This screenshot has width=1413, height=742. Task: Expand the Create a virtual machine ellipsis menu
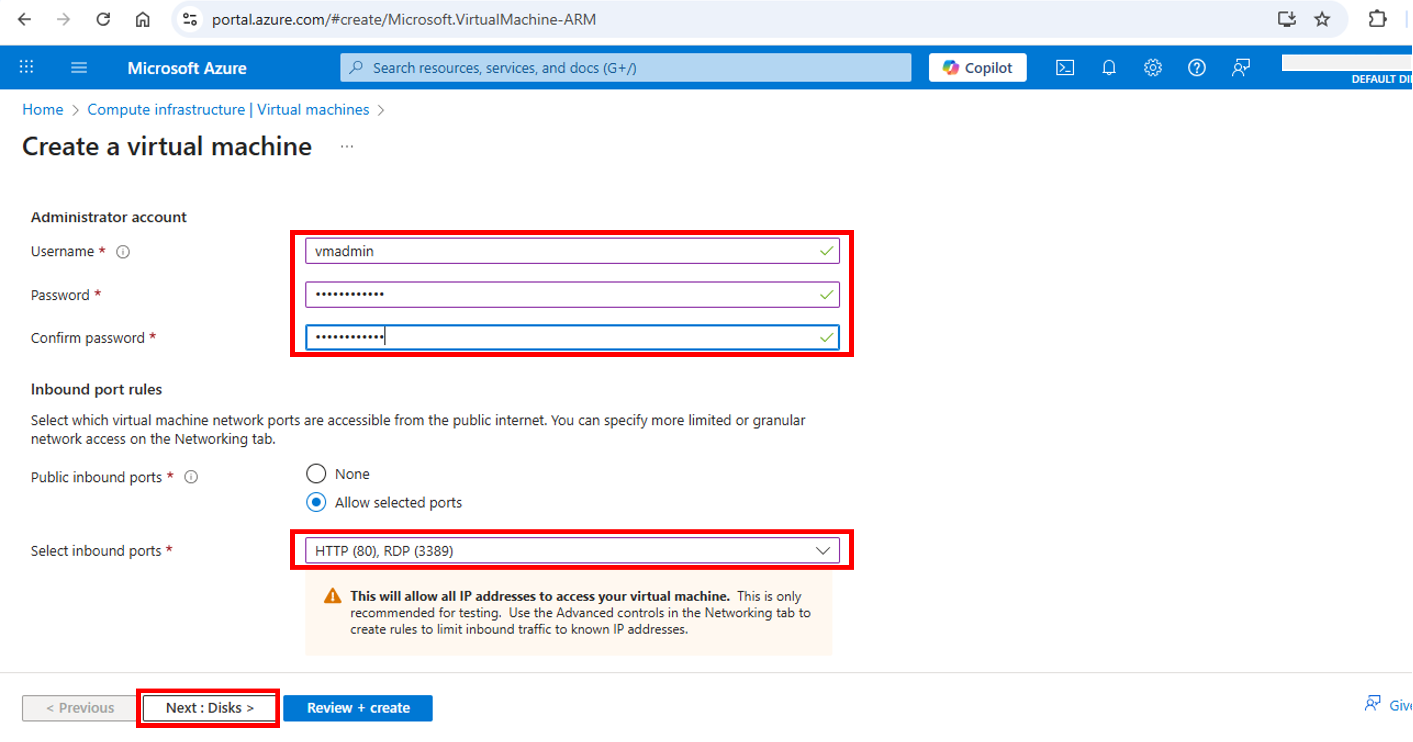[x=347, y=146]
